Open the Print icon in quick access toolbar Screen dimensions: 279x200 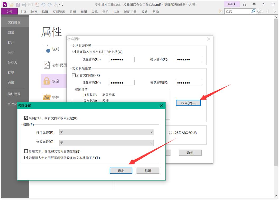pos(24,5)
